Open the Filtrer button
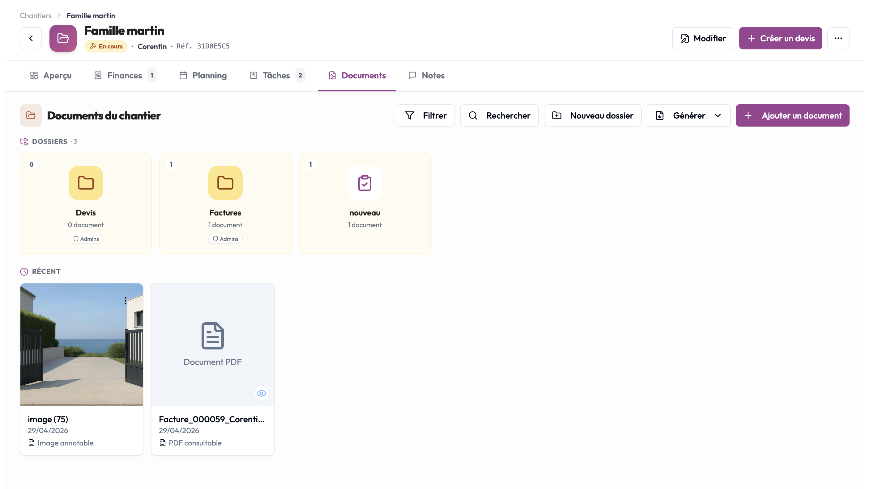The image size is (878, 489). (426, 115)
